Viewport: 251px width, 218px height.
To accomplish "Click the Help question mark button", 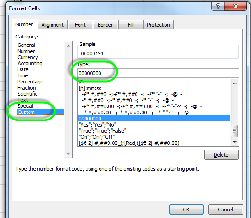I will [218, 7].
